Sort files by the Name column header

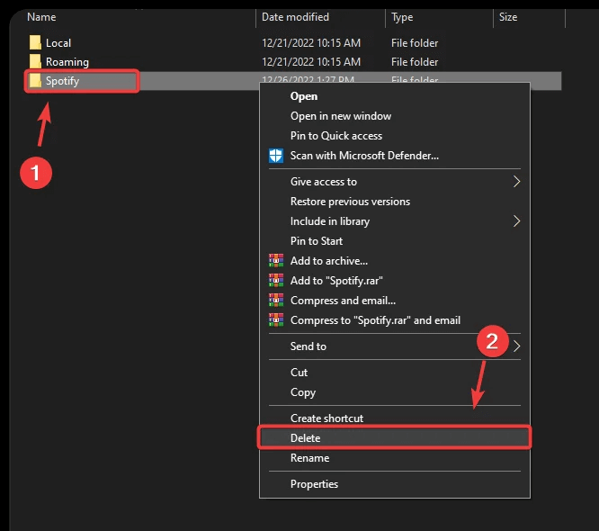[x=41, y=17]
